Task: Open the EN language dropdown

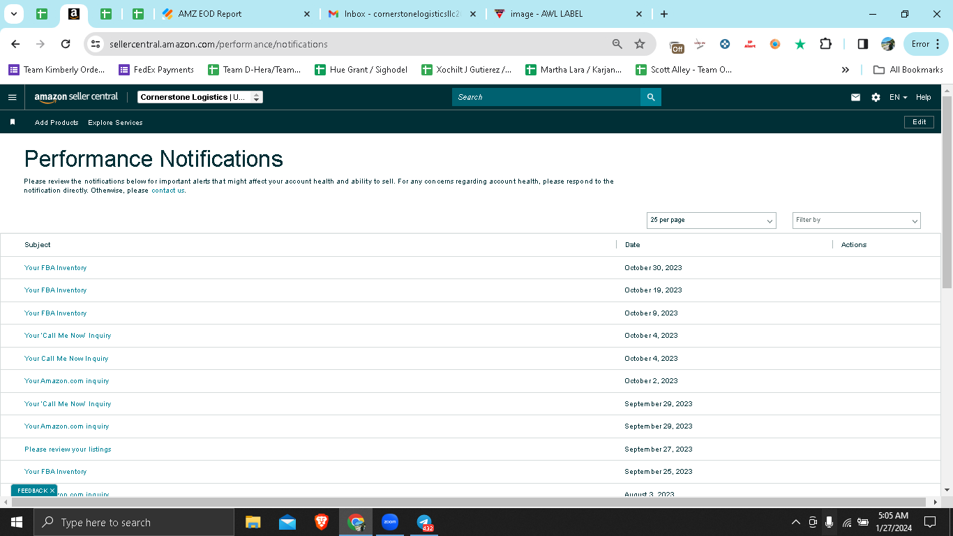Action: 899,97
